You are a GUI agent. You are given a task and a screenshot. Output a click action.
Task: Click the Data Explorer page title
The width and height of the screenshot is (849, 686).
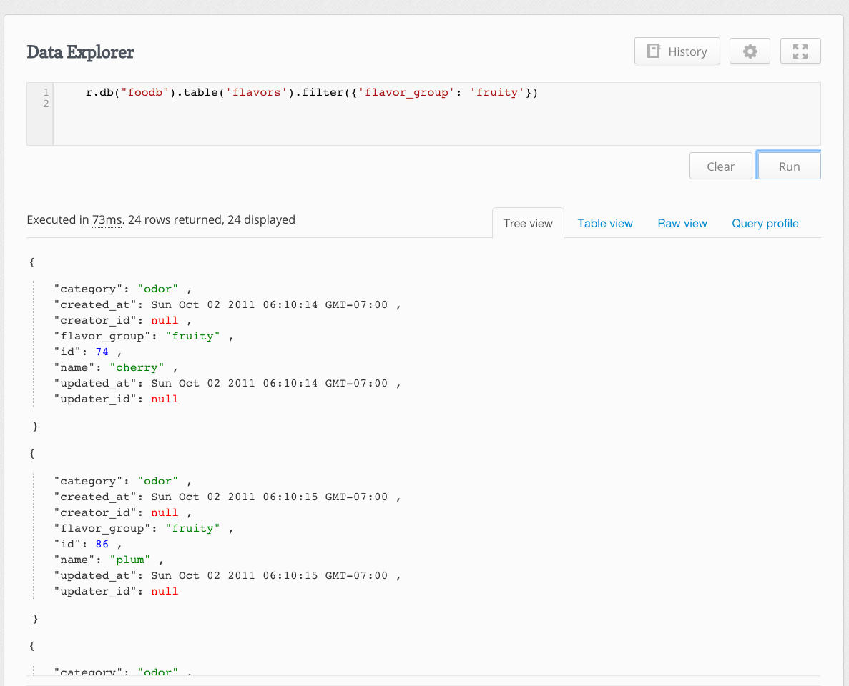[80, 52]
